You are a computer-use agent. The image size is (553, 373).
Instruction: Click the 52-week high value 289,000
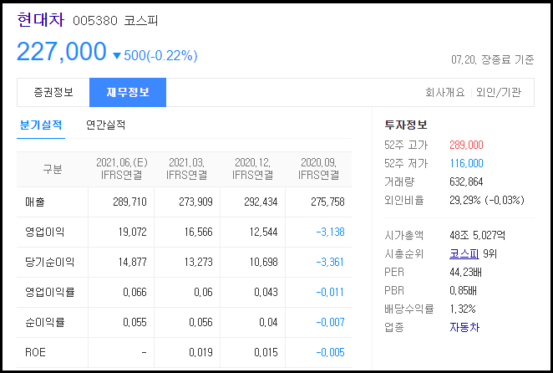point(466,145)
